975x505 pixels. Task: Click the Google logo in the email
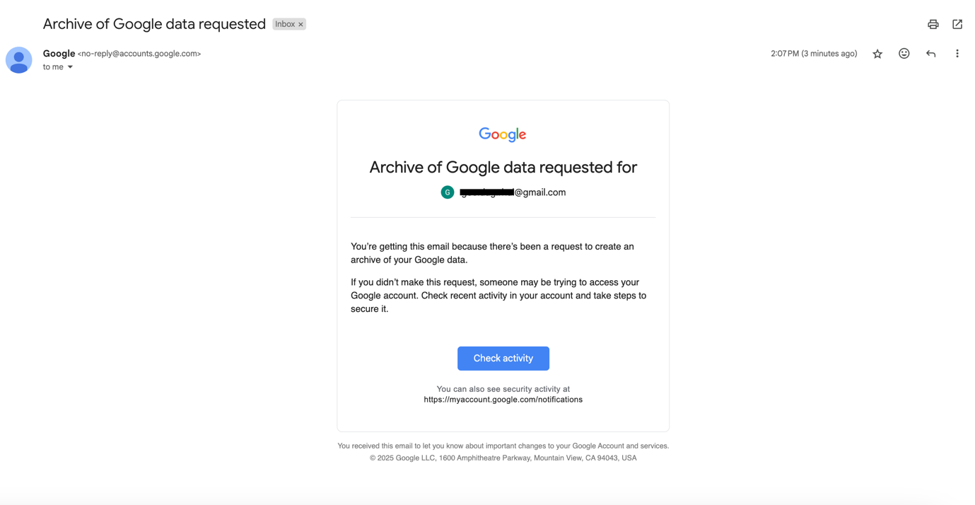click(x=503, y=134)
